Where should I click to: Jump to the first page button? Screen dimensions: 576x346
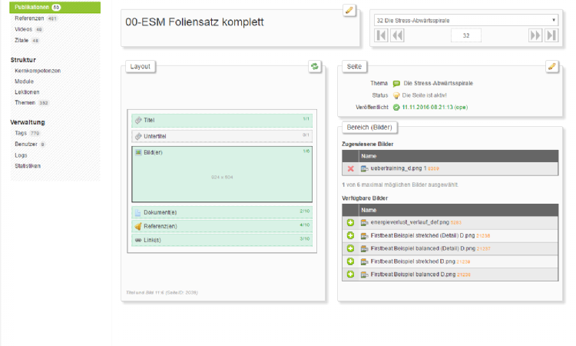click(382, 35)
